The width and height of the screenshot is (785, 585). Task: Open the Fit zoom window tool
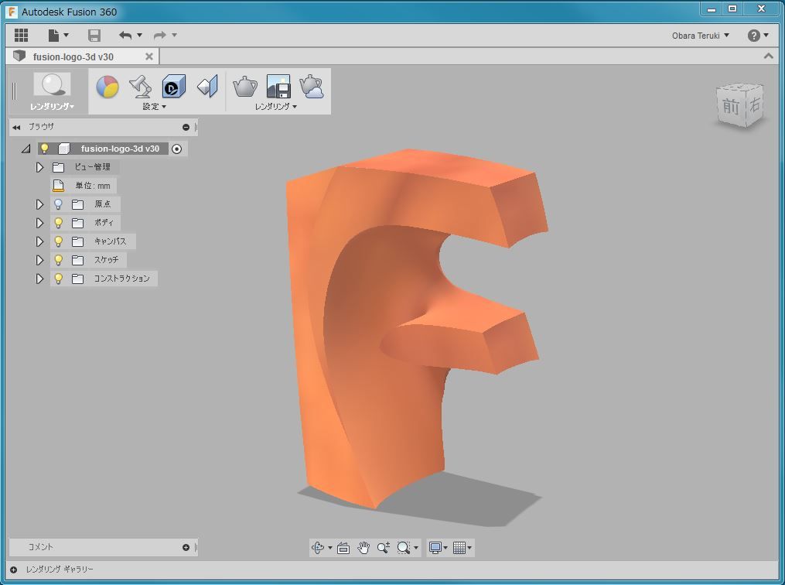click(x=404, y=548)
